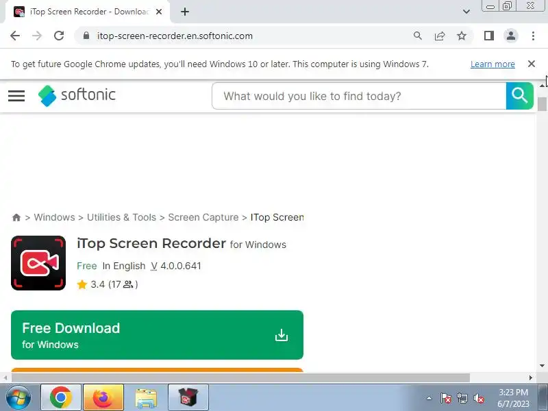Click the Softonic logo

pos(77,95)
